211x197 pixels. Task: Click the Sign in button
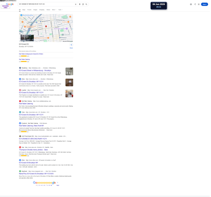[204, 4]
